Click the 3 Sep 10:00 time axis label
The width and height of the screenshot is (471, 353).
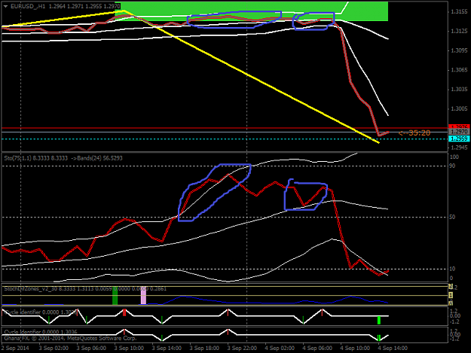pyautogui.click(x=129, y=348)
